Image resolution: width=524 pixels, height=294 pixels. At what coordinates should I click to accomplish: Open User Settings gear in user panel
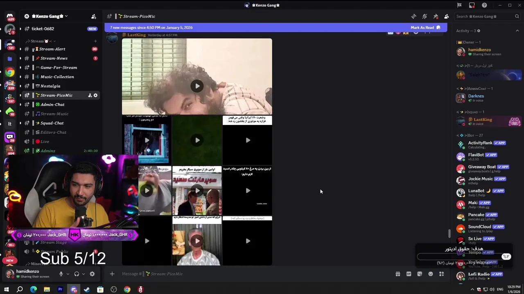click(x=92, y=274)
